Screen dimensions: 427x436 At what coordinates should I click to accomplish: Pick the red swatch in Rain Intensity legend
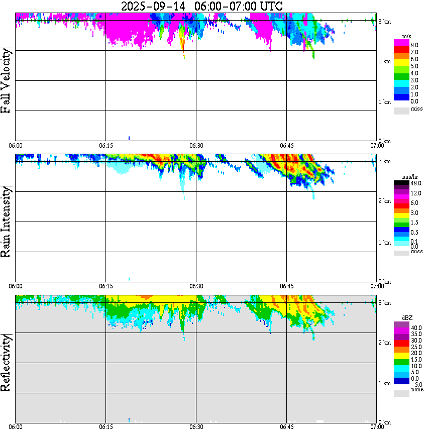pos(401,206)
